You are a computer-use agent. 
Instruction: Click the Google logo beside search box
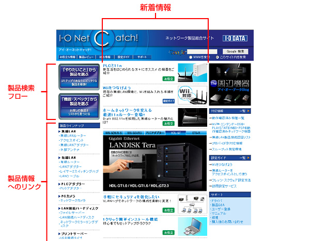pyautogui.click(x=177, y=52)
